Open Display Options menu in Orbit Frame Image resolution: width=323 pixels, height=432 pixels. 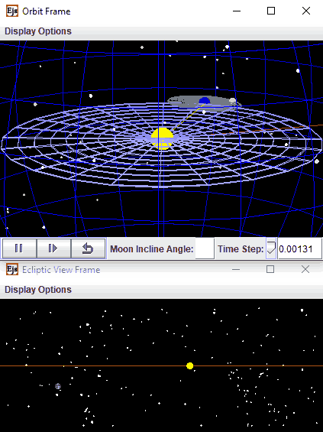pyautogui.click(x=38, y=31)
